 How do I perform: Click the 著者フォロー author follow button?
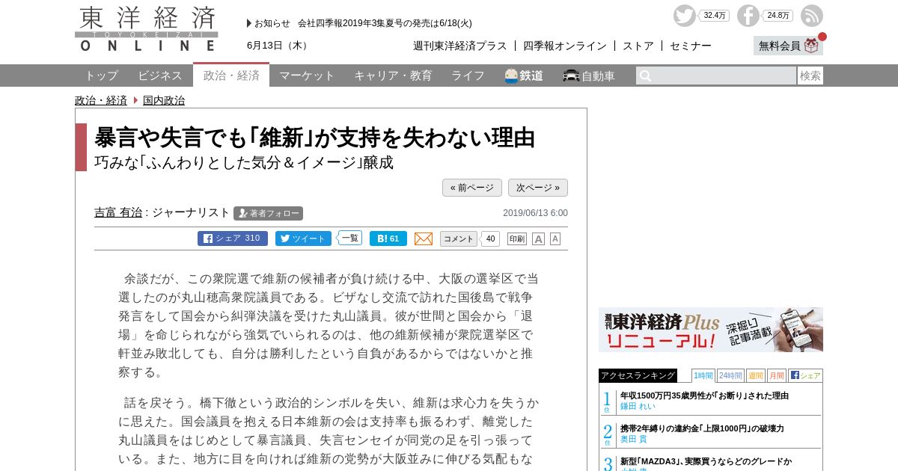[x=268, y=213]
